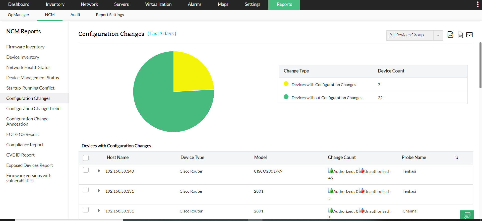Export report as CSV icon
The width and height of the screenshot is (482, 221).
coord(460,35)
